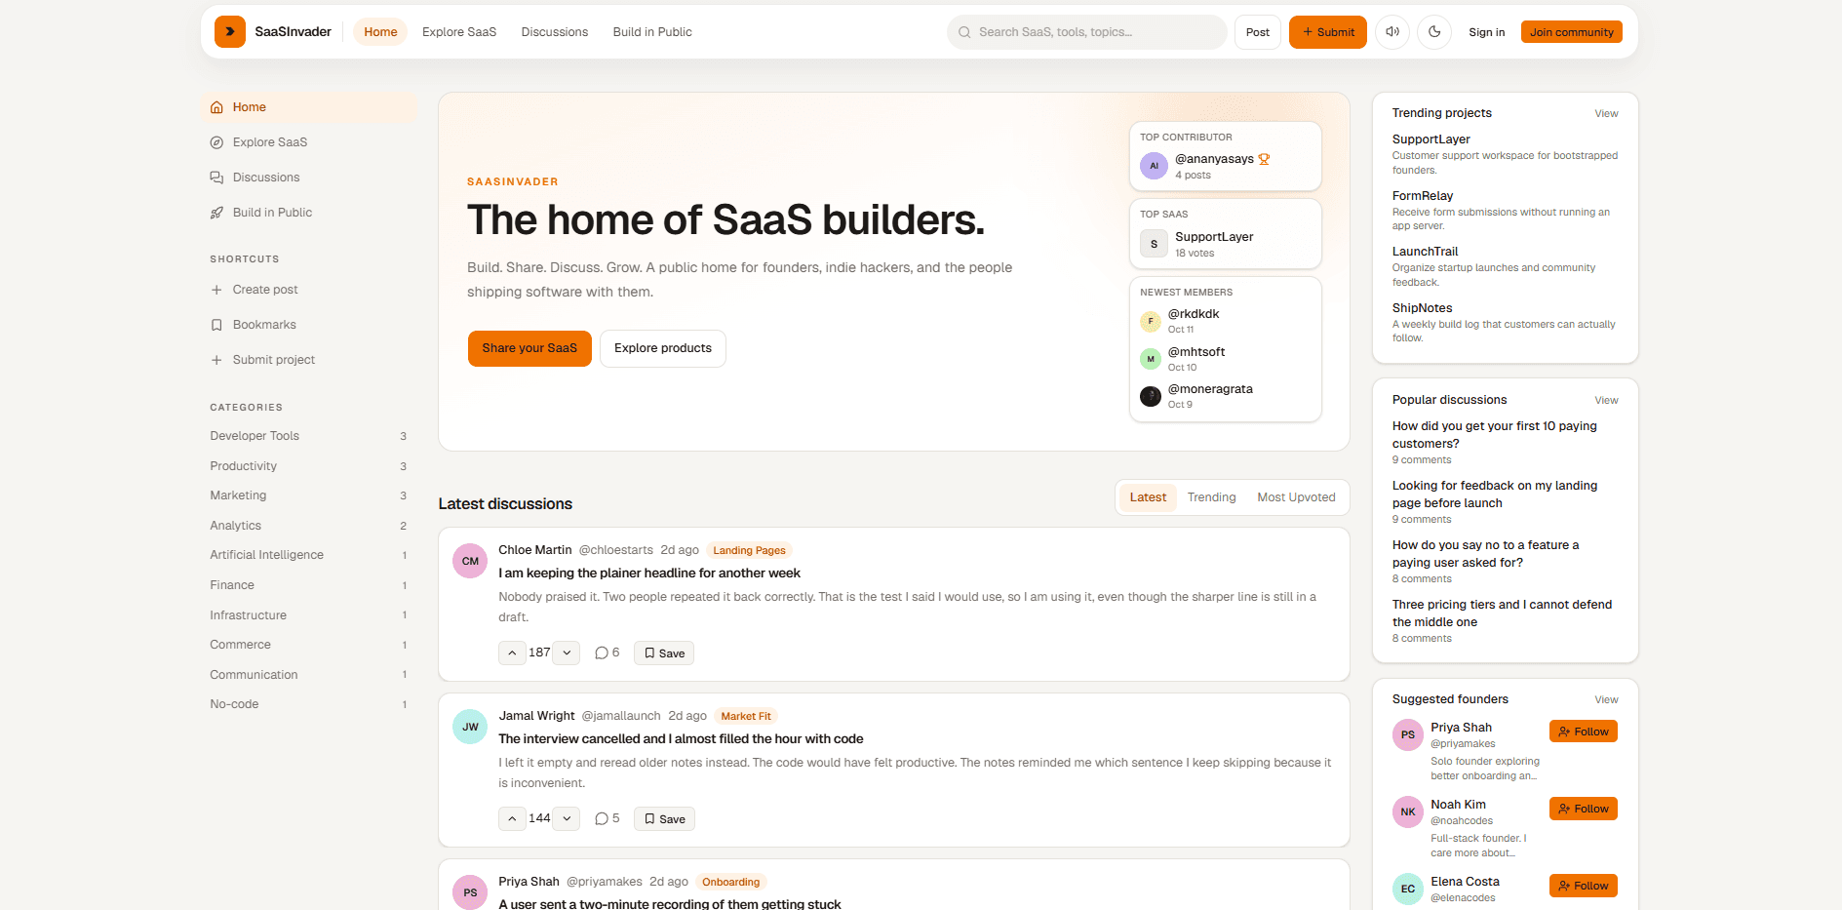Click the SaaSInvader orange logo icon

click(x=230, y=32)
